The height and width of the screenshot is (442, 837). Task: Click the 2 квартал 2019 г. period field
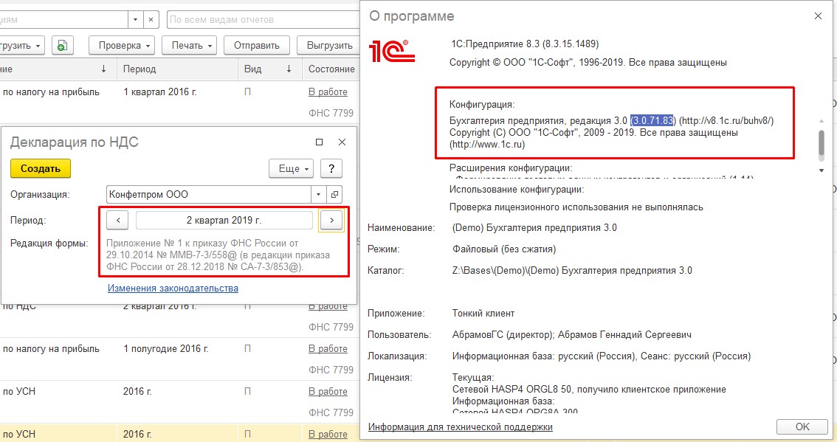(x=224, y=220)
